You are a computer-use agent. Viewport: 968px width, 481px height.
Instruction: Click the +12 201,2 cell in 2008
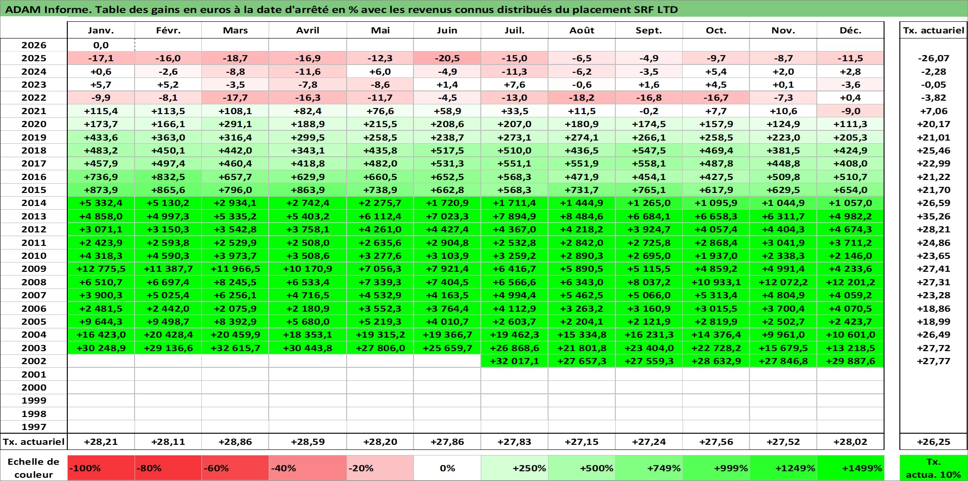click(851, 282)
